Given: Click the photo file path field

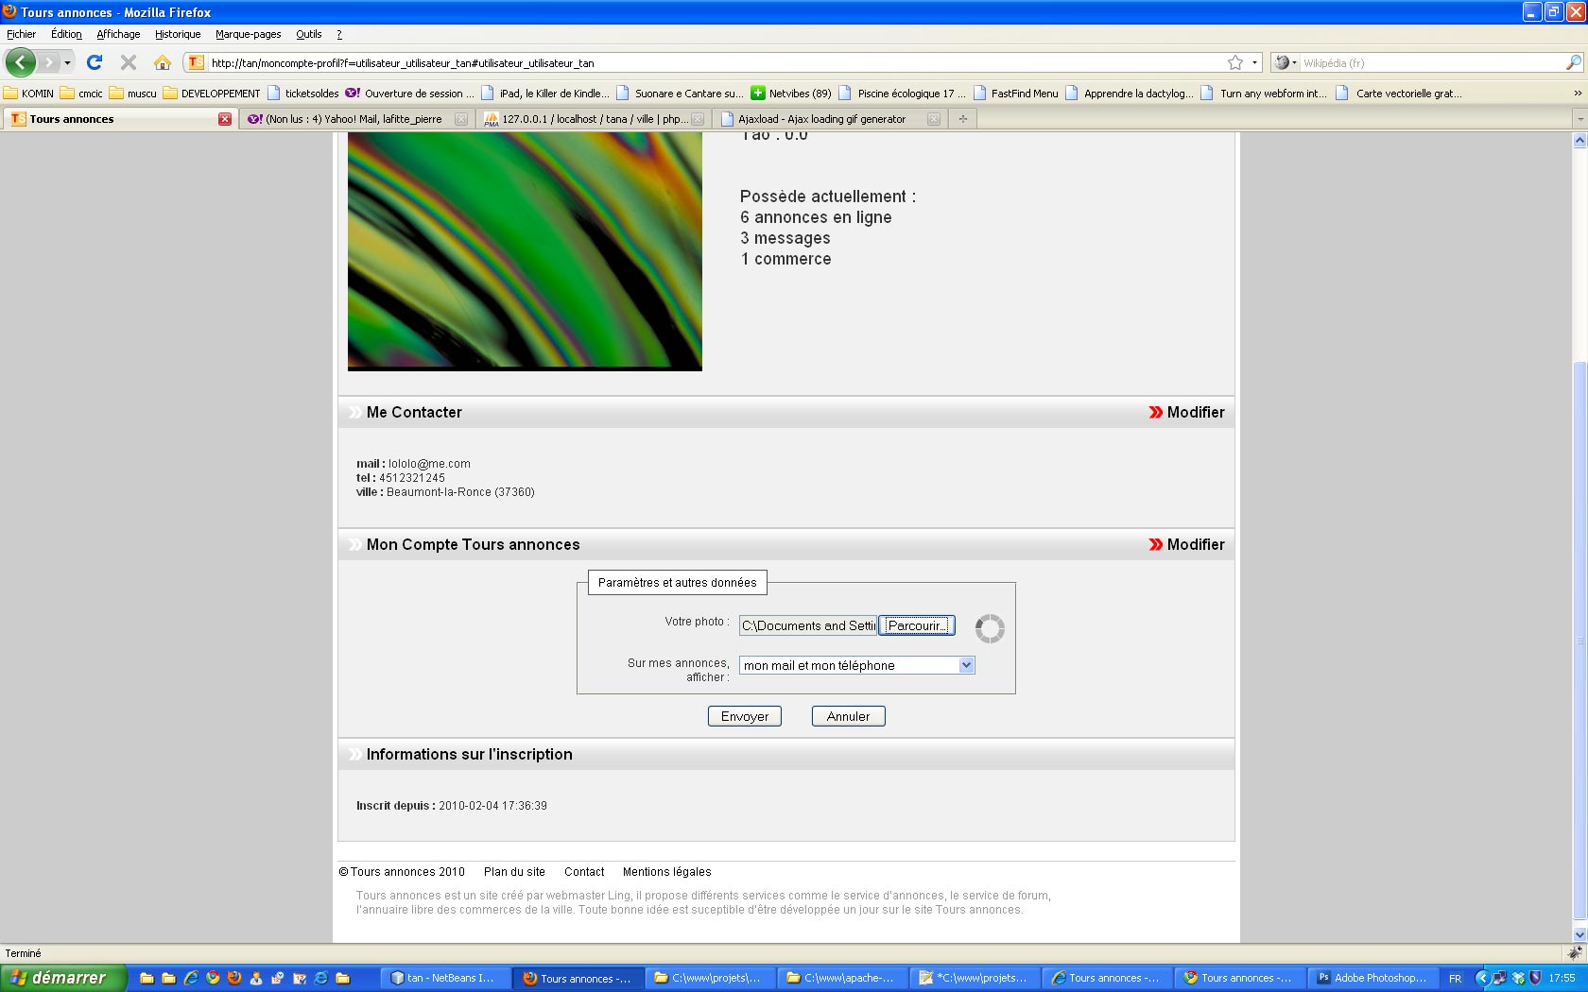Looking at the screenshot, I should (x=808, y=625).
